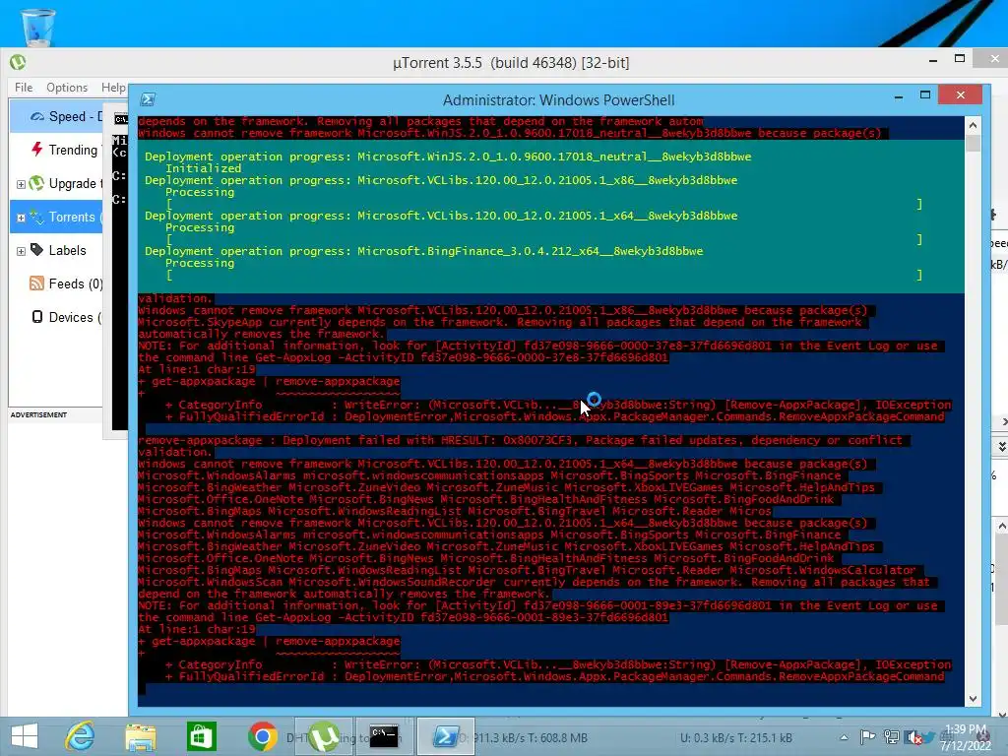Image resolution: width=1008 pixels, height=756 pixels.
Task: Click the ADVERTISEMENT label in µTorrent sidebar
Action: tap(38, 414)
